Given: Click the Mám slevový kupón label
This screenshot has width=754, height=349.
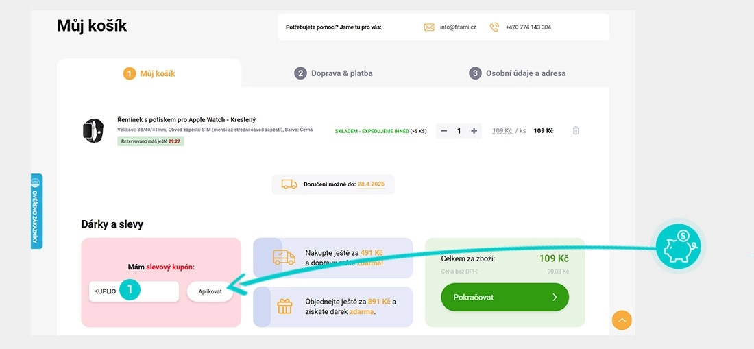Looking at the screenshot, I should [x=161, y=266].
